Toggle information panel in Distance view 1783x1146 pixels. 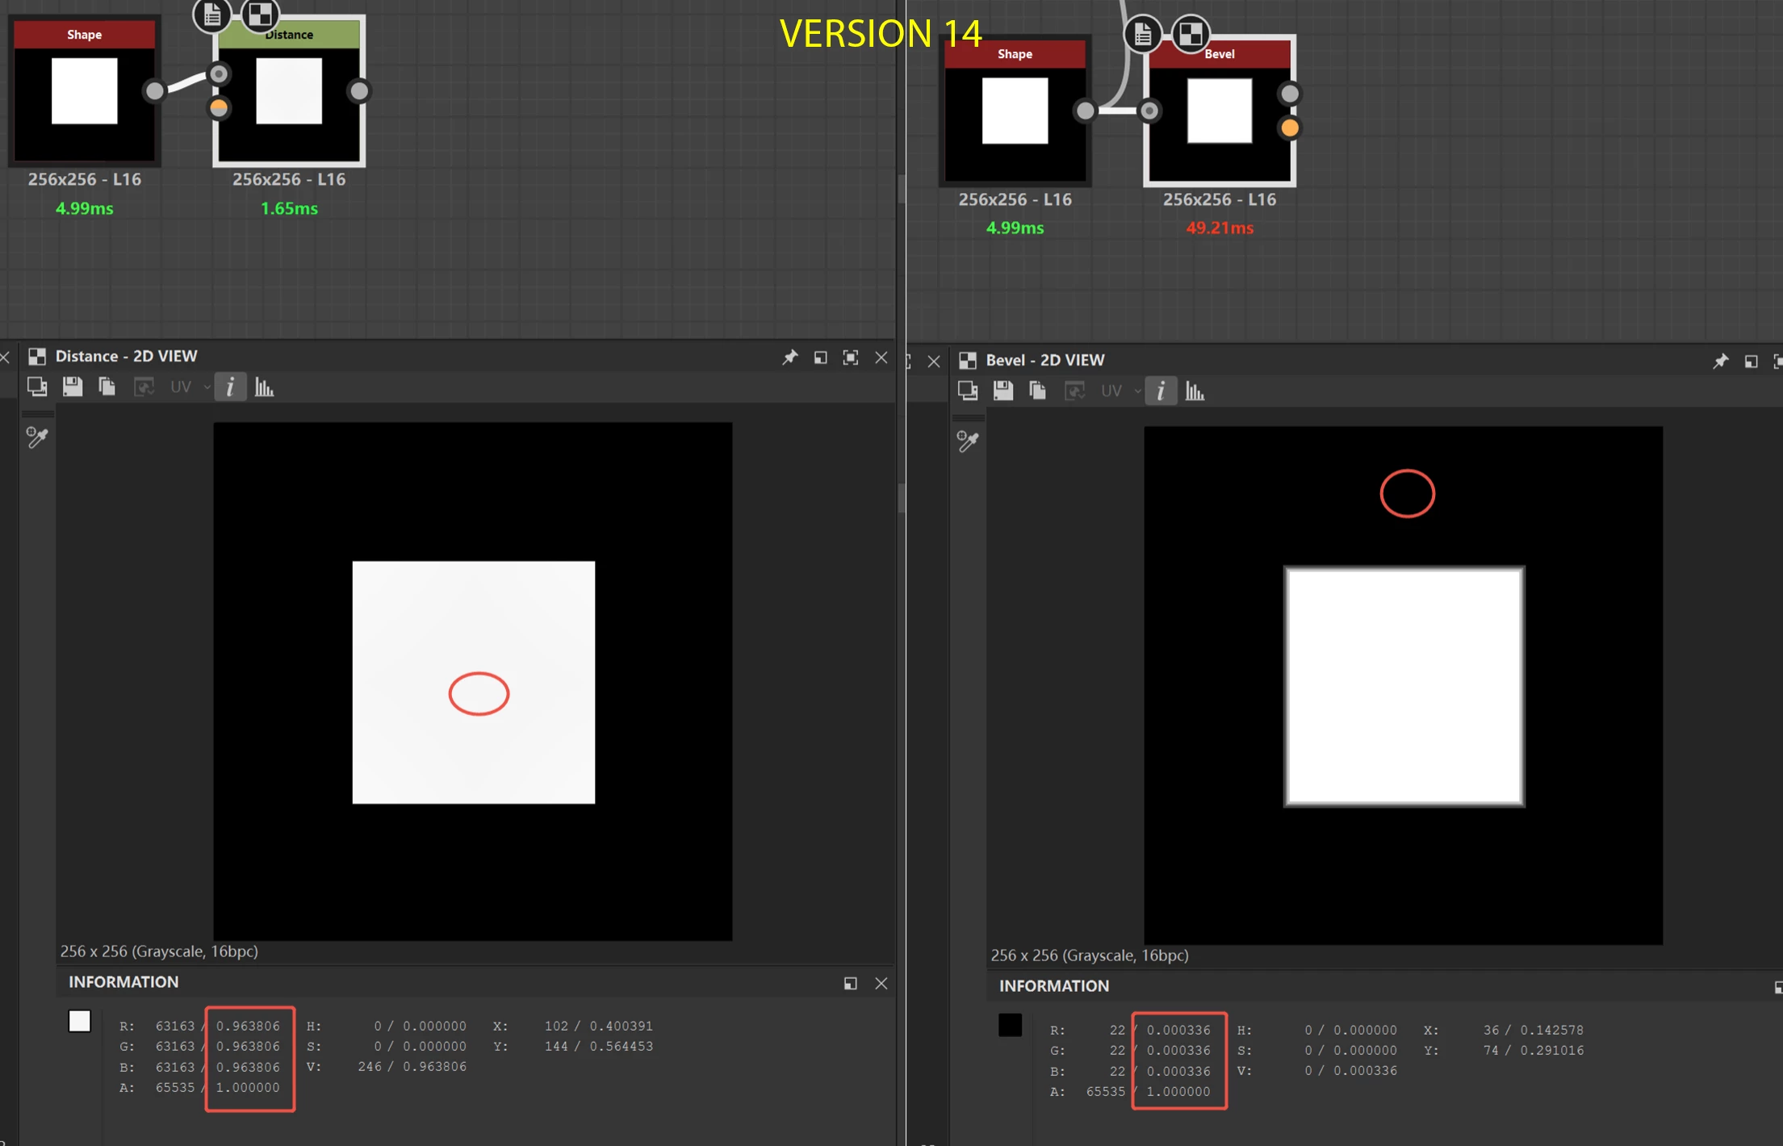(230, 387)
